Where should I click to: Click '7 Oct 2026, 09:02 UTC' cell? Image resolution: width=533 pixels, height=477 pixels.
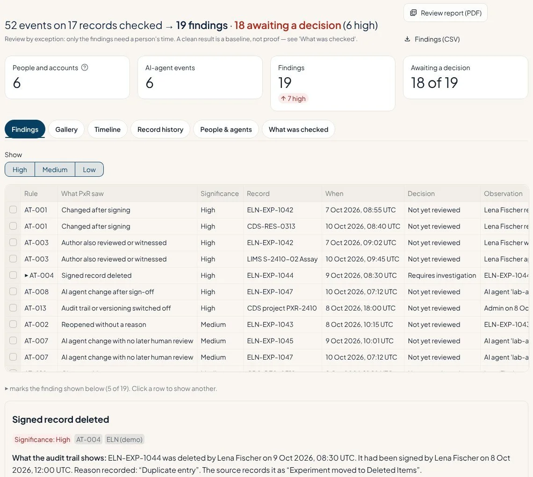coord(363,243)
